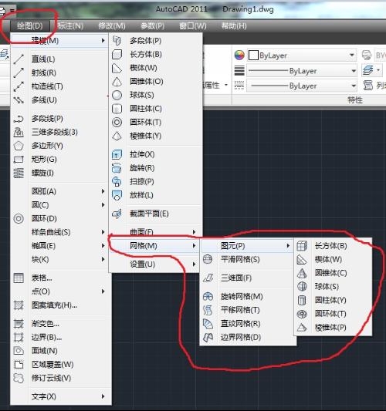This screenshot has height=411, width=386.
Task: Click the mesh 长方体(B) box icon
Action: pos(302,246)
